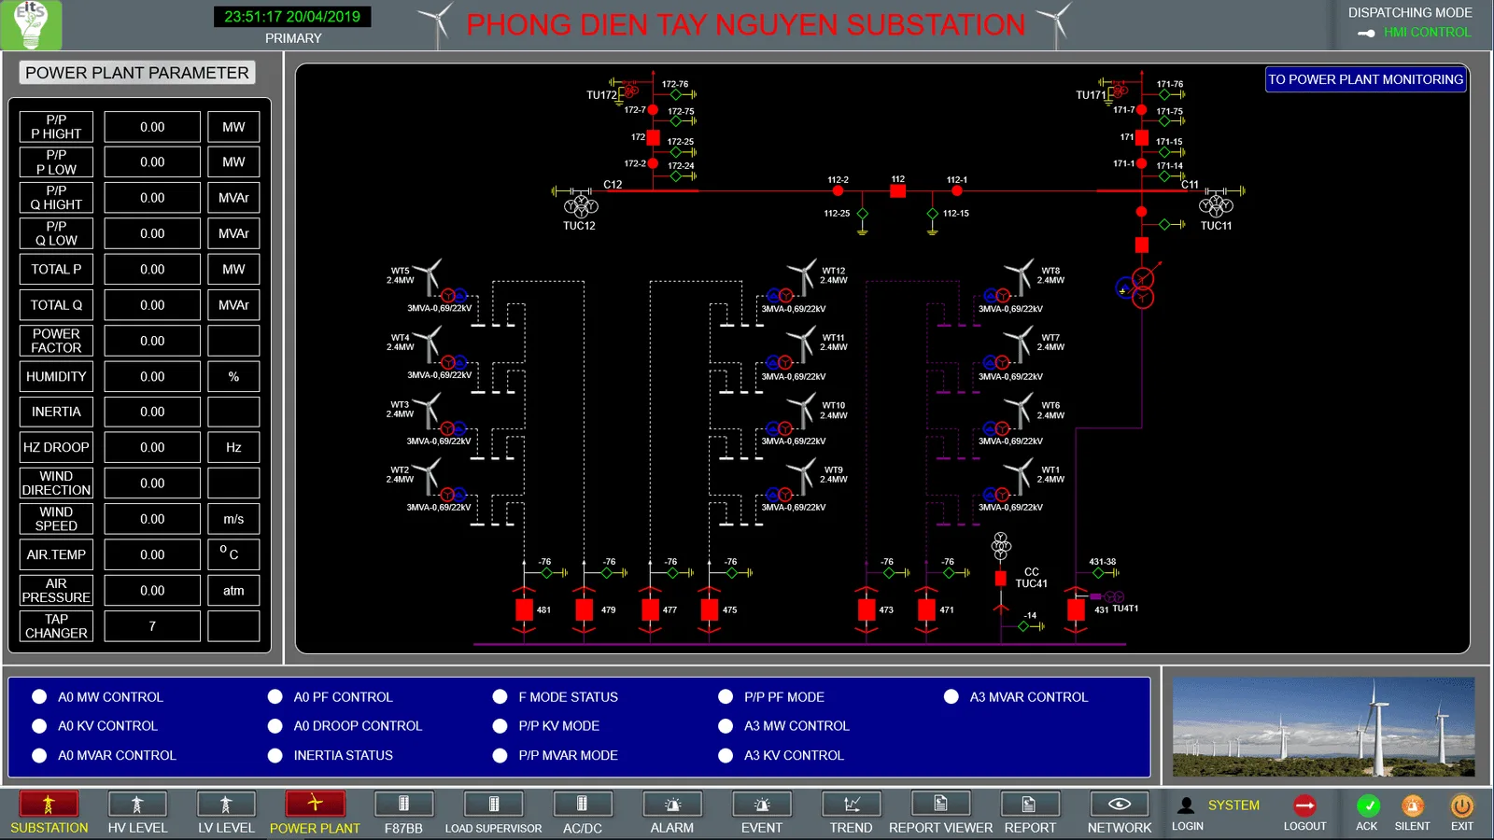Click breaker 172 red square
This screenshot has width=1494, height=840.
[654, 137]
